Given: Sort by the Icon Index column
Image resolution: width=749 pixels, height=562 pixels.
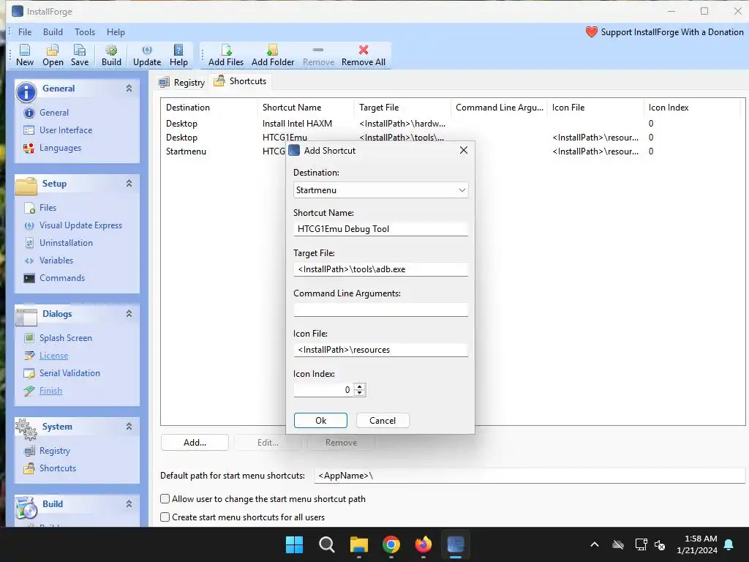Looking at the screenshot, I should coord(692,108).
